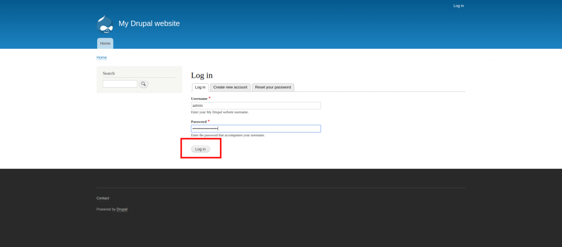562x247 pixels.
Task: Open the Contact link in the footer
Action: point(103,198)
